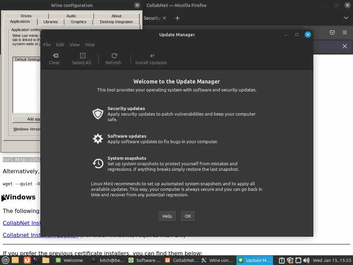The height and width of the screenshot is (265, 353).
Task: Click the Clear toolbar icon in Update Manager
Action: click(54, 59)
